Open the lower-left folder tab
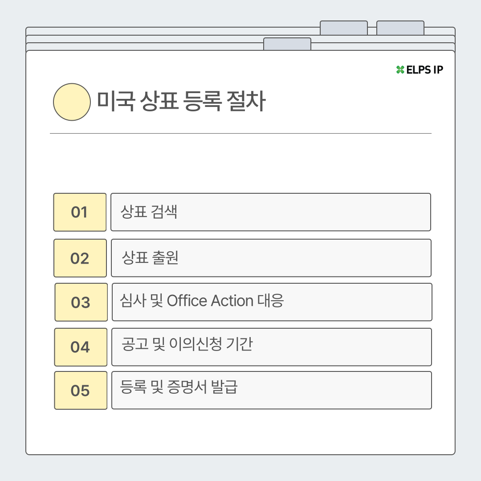The width and height of the screenshot is (481, 481). tap(287, 44)
